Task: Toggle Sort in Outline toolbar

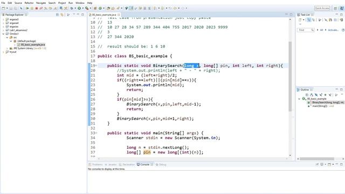Action: (312, 95)
